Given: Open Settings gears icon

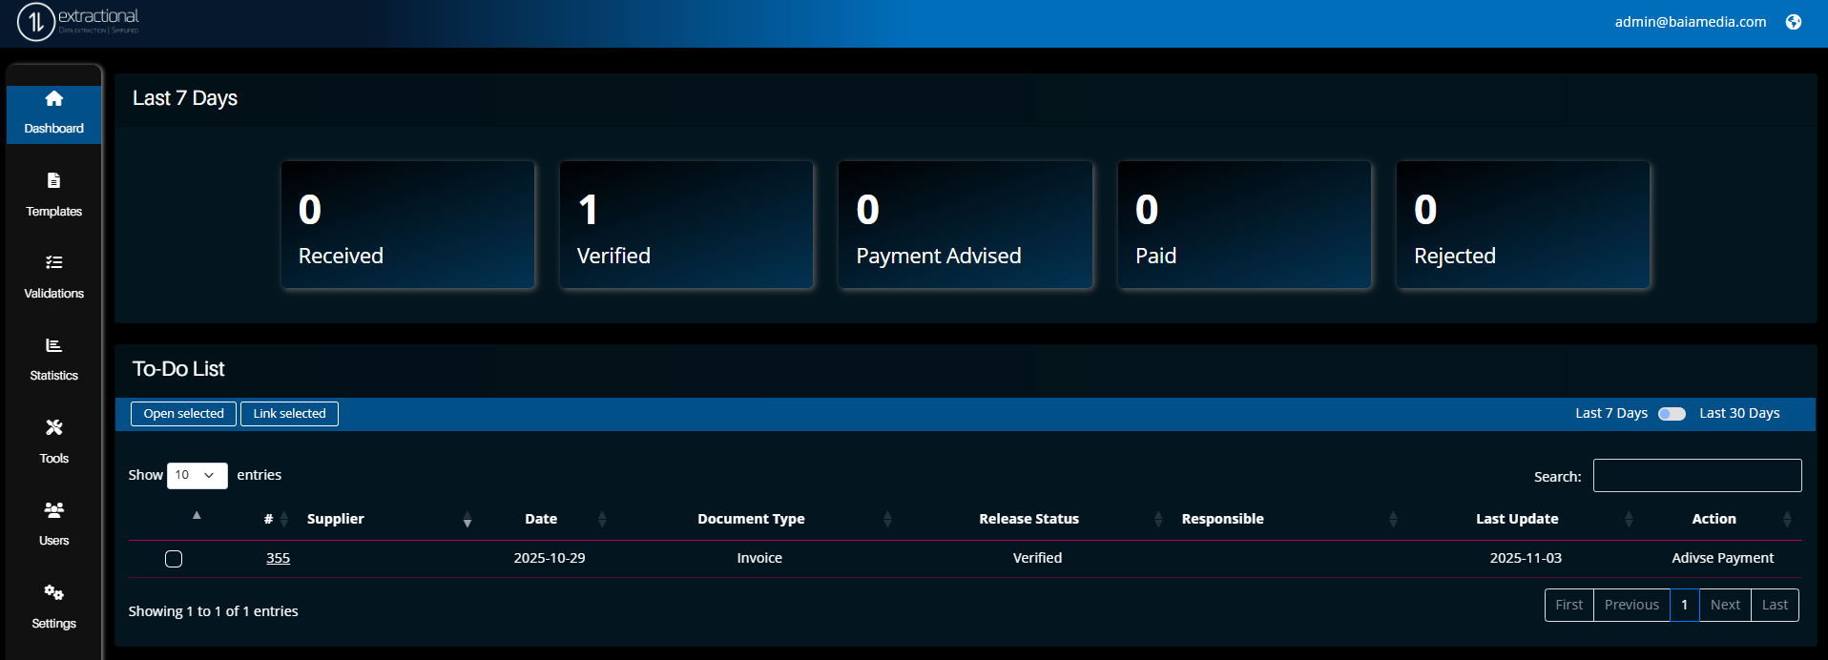Looking at the screenshot, I should click(x=53, y=592).
